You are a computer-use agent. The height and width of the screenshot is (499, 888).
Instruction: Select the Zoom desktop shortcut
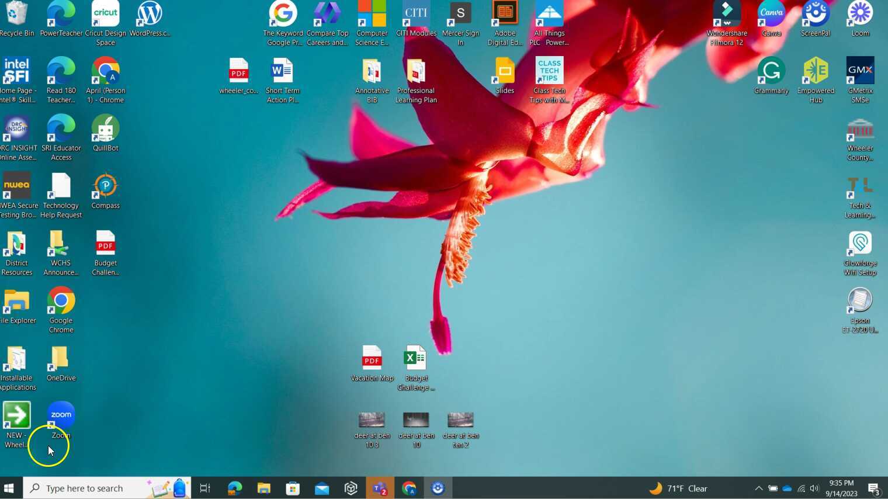[x=61, y=415]
